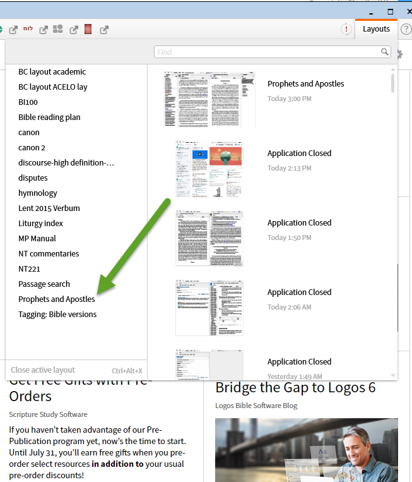The image size is (412, 482).
Task: Open the Today 2:13 PM snapshot thumbnail
Action: 209,169
